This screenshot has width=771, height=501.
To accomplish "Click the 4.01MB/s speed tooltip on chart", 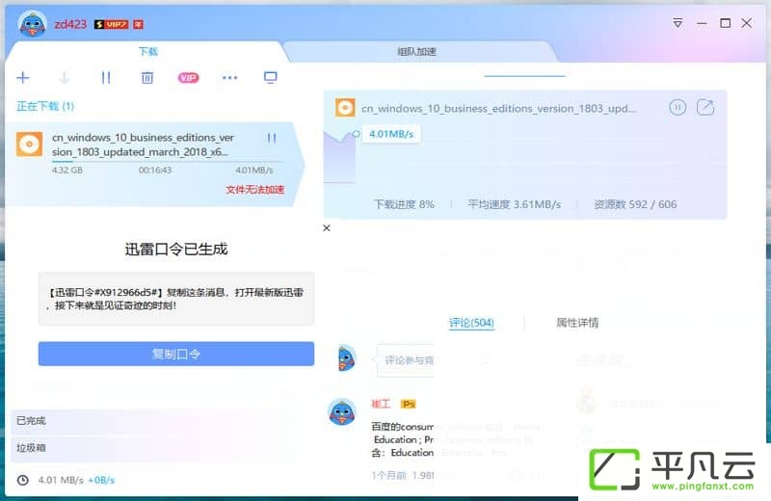I will click(x=391, y=134).
